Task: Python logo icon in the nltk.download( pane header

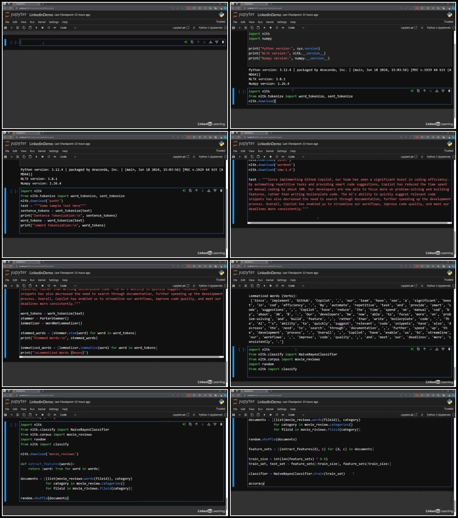Action: [x=449, y=15]
